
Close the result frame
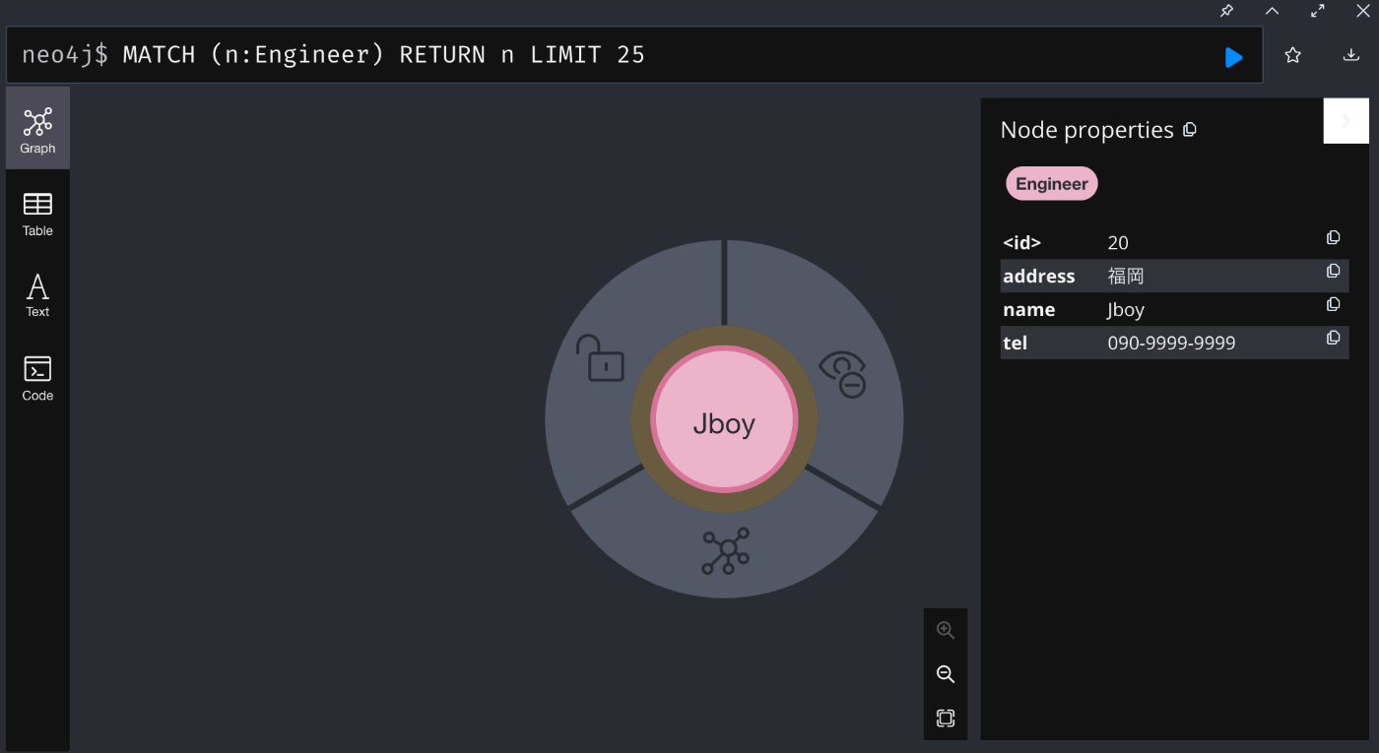(1363, 11)
